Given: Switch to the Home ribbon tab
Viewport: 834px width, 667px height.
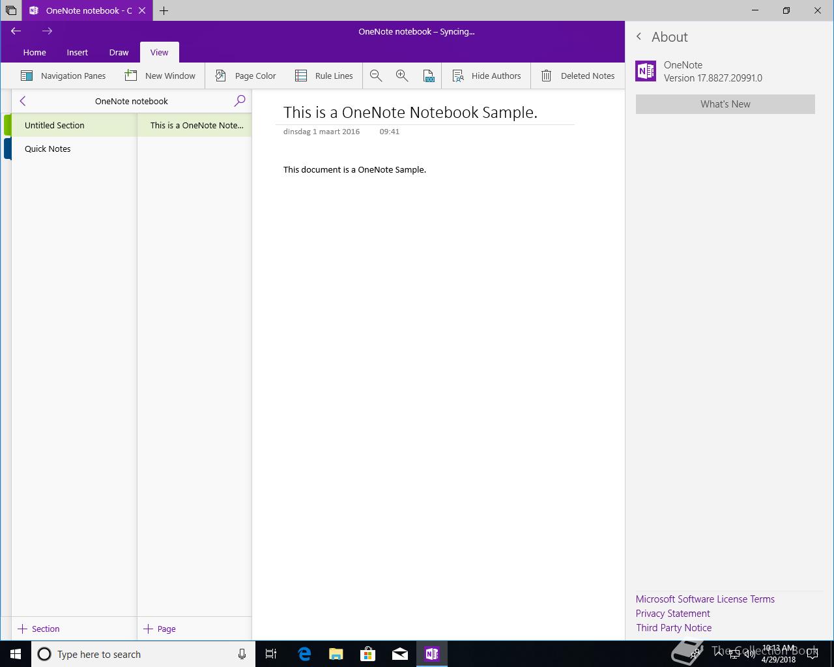Looking at the screenshot, I should pos(35,52).
